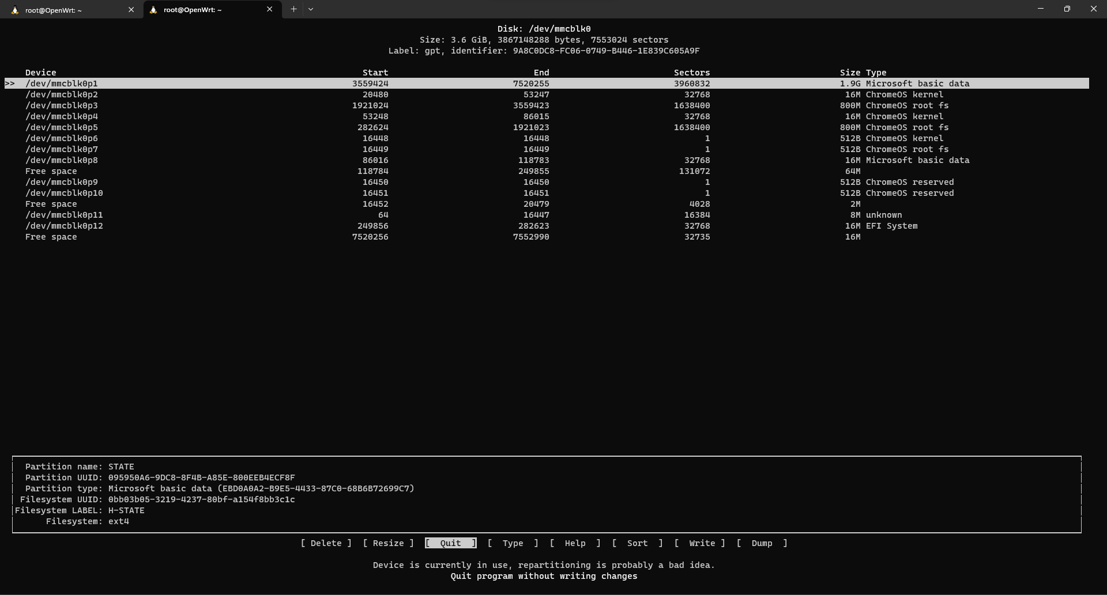Click the penguin icon on the active tab
The width and height of the screenshot is (1107, 595).
tap(153, 10)
